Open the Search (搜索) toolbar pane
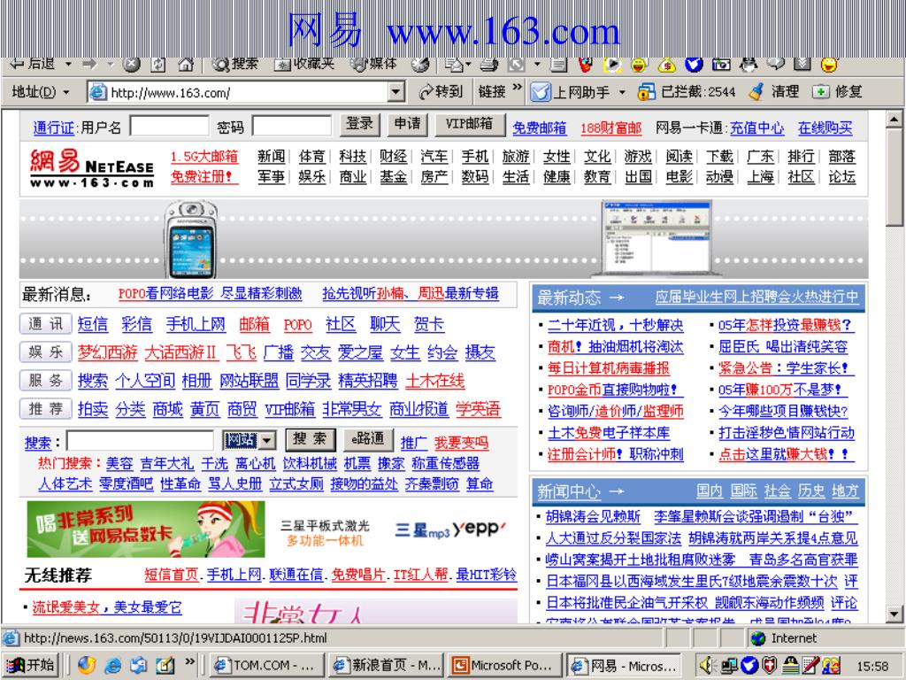 click(x=234, y=64)
